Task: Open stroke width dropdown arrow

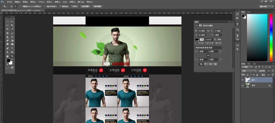Action: point(215,40)
